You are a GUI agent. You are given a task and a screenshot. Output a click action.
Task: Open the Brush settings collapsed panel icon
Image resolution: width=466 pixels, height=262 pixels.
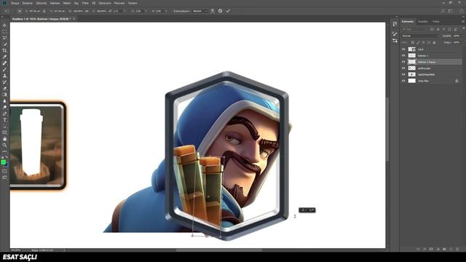(x=395, y=34)
